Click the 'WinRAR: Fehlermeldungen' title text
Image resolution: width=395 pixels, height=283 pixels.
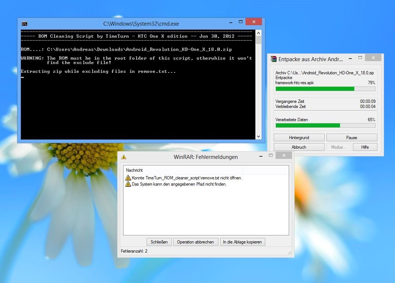click(x=206, y=157)
